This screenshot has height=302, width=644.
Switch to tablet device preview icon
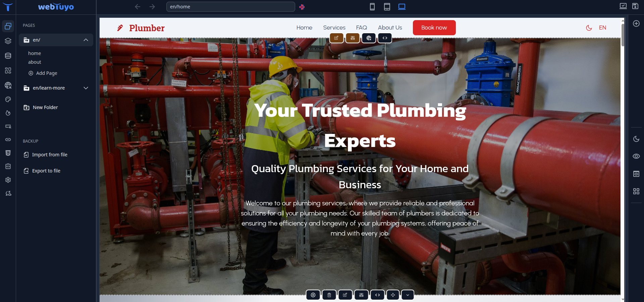[x=387, y=7]
